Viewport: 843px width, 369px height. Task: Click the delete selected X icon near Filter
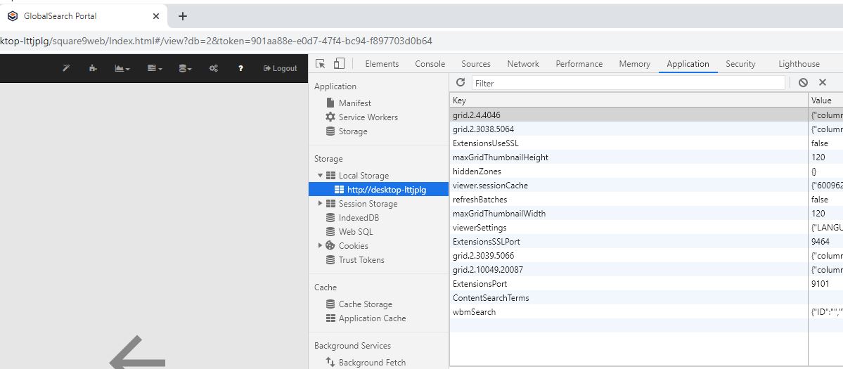coord(822,83)
